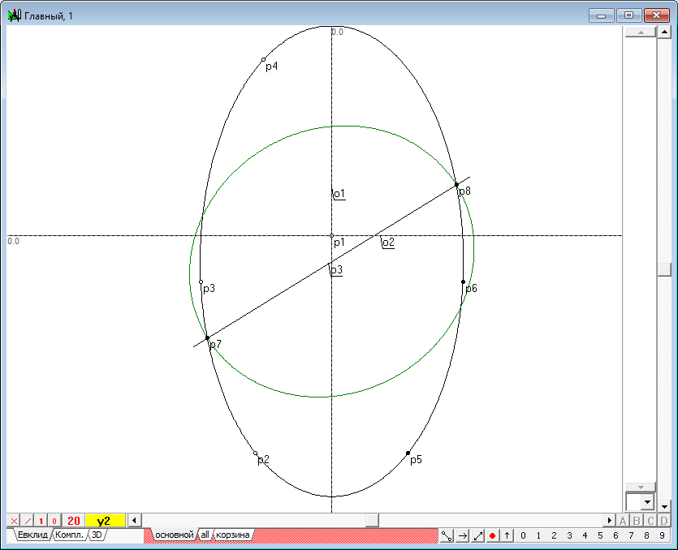
Task: Click digit 6 in the number row
Action: pos(615,535)
